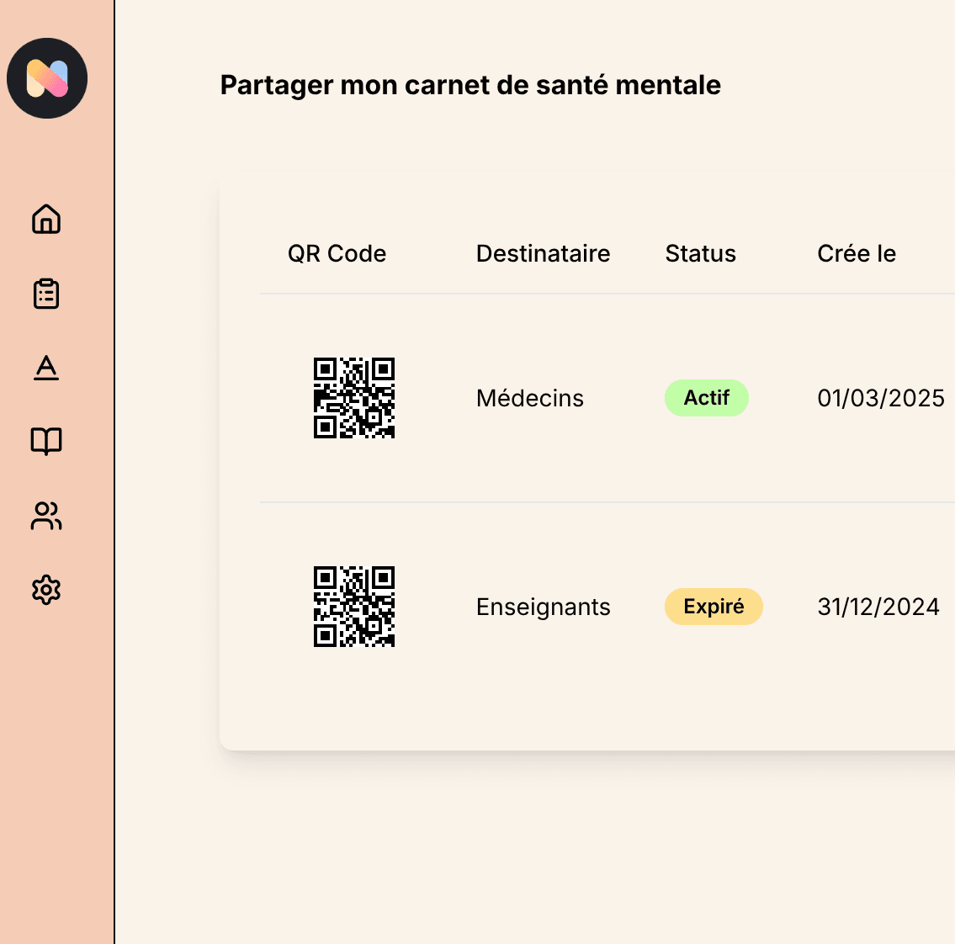Select the Enseignants recipient cell
Image resolution: width=955 pixels, height=944 pixels.
(x=544, y=607)
